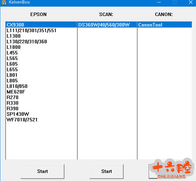Select CX9300 in the EPSON list
196x181 pixels.
[41, 25]
